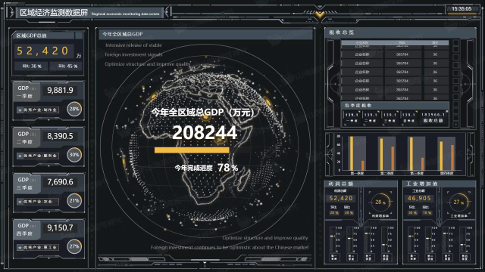The image size is (485, 272).
Task: Click 'Foreign investment continues to be optimistic' line
Action: pos(230,247)
